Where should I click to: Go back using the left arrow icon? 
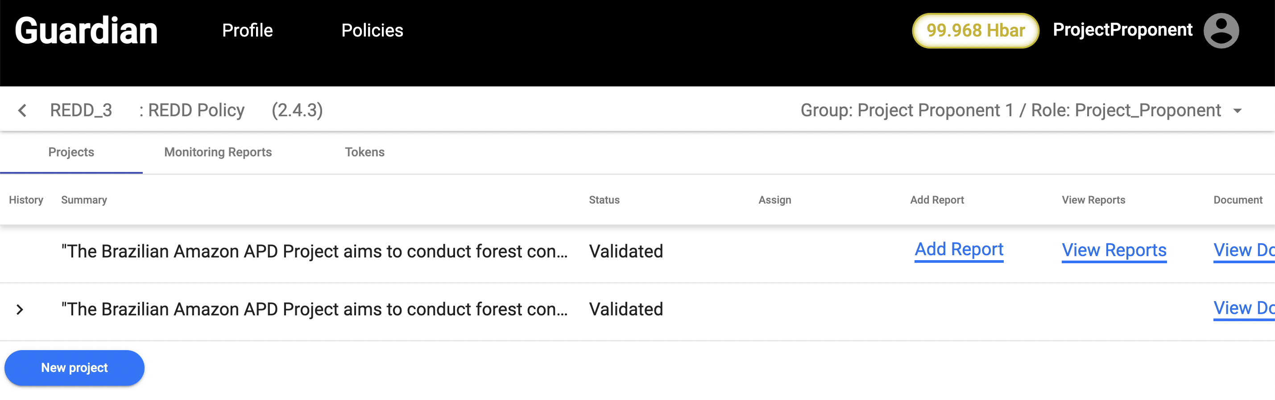[x=22, y=110]
